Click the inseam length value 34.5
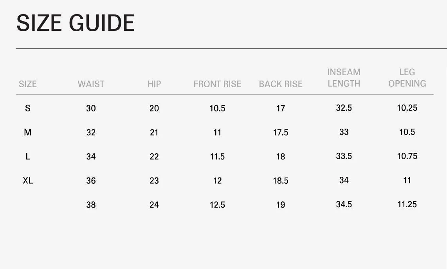Image resolution: width=447 pixels, height=269 pixels. pos(344,204)
